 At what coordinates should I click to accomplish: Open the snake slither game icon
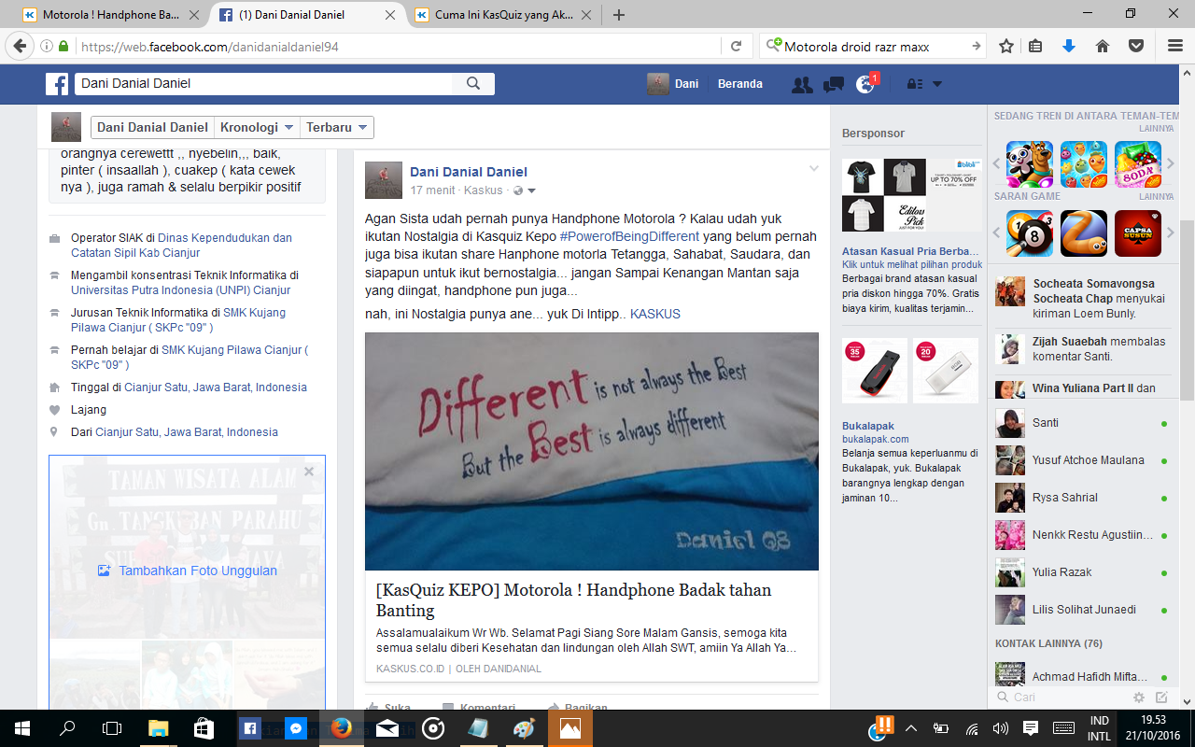[x=1084, y=233]
